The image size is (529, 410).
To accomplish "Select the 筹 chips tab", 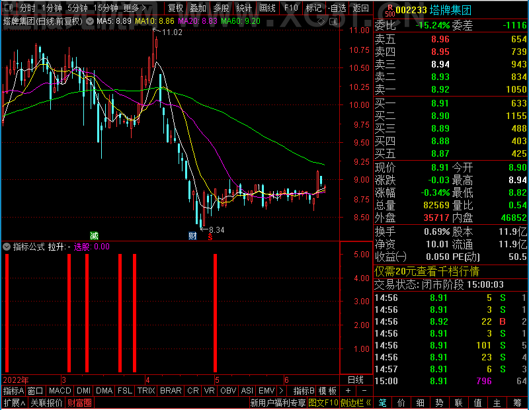I will click(x=517, y=403).
